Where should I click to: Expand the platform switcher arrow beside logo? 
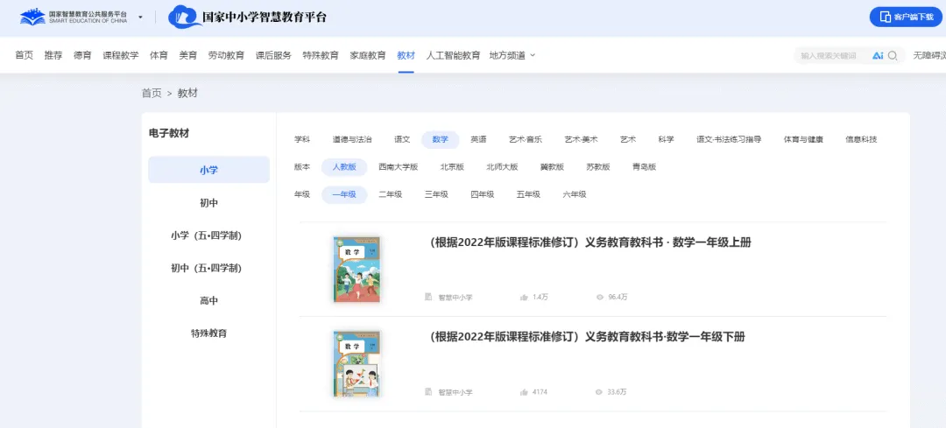pos(140,17)
